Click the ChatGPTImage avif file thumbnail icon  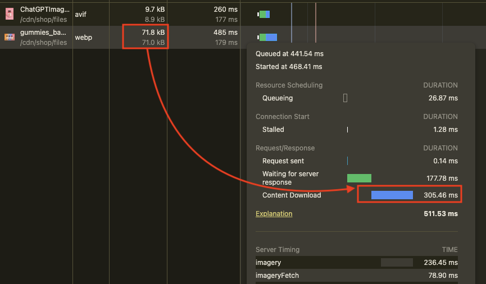click(9, 14)
